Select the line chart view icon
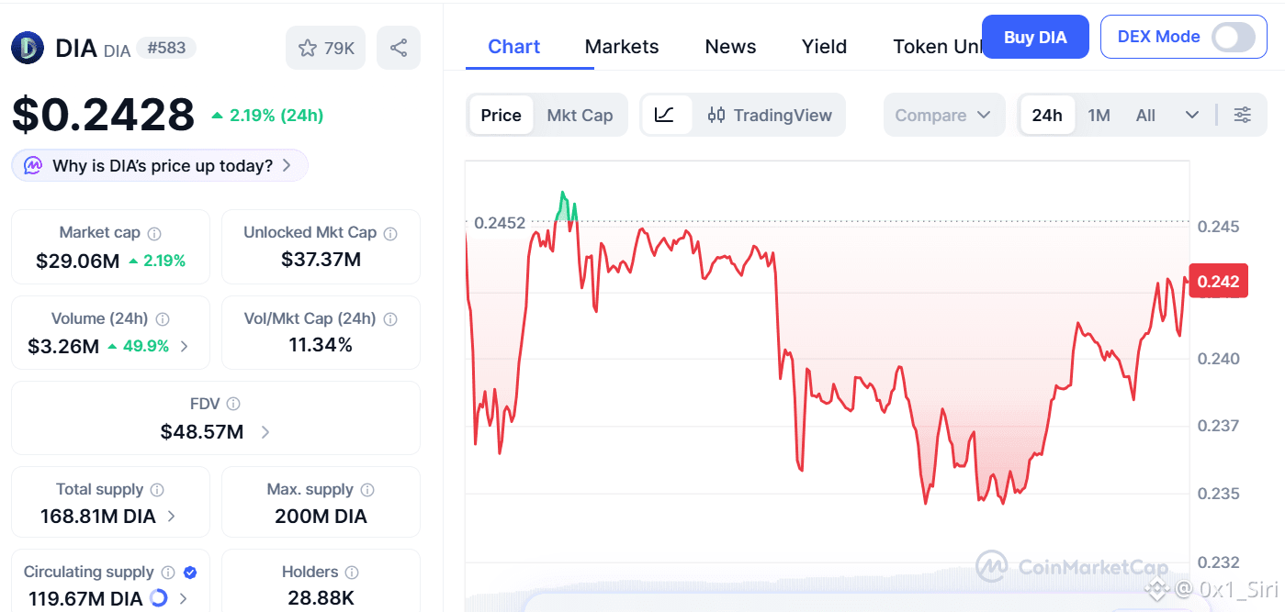 (665, 115)
